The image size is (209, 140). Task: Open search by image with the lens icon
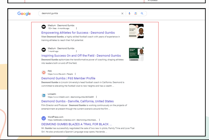click(136, 13)
